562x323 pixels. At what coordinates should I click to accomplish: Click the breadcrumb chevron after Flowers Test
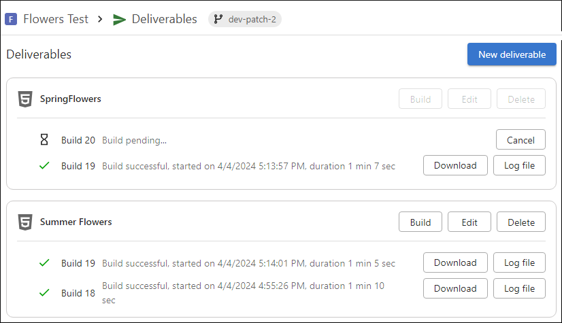100,19
